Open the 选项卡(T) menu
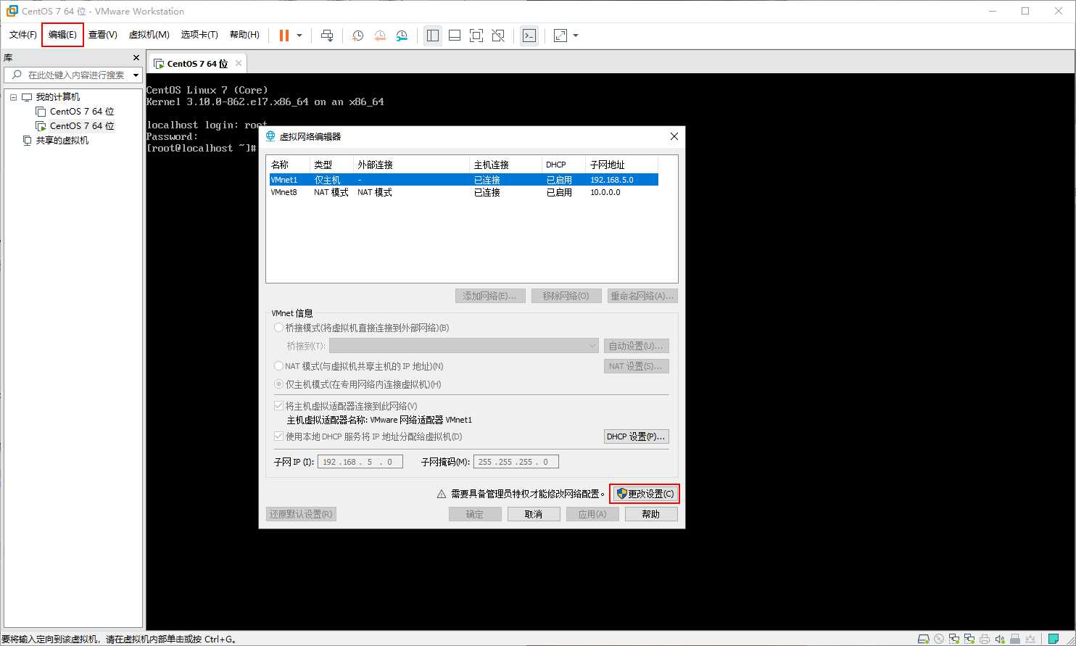Screen dimensions: 1076x646 coord(199,35)
